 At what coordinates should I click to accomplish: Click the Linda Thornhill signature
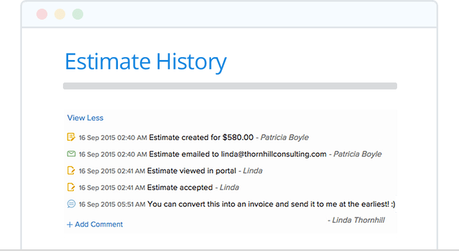click(356, 220)
